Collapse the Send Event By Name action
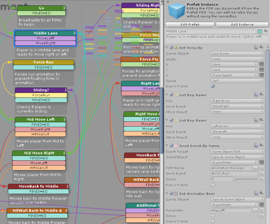The image size is (270, 224). [167, 146]
